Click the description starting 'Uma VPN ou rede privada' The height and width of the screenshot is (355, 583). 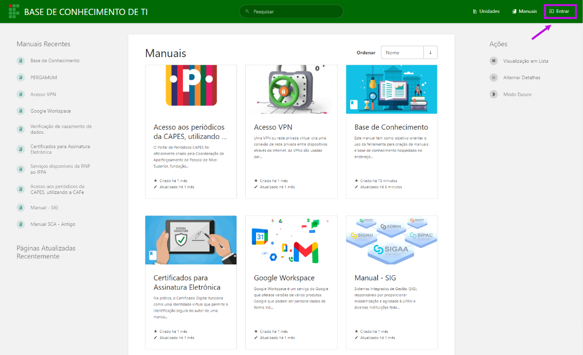[291, 147]
